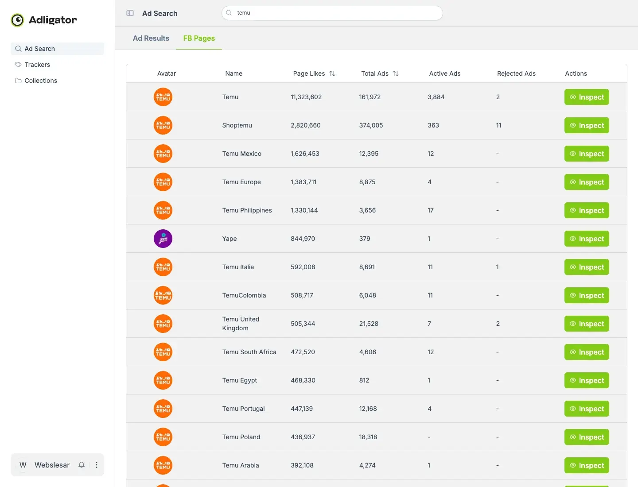Open Trackers in sidebar

pos(57,65)
